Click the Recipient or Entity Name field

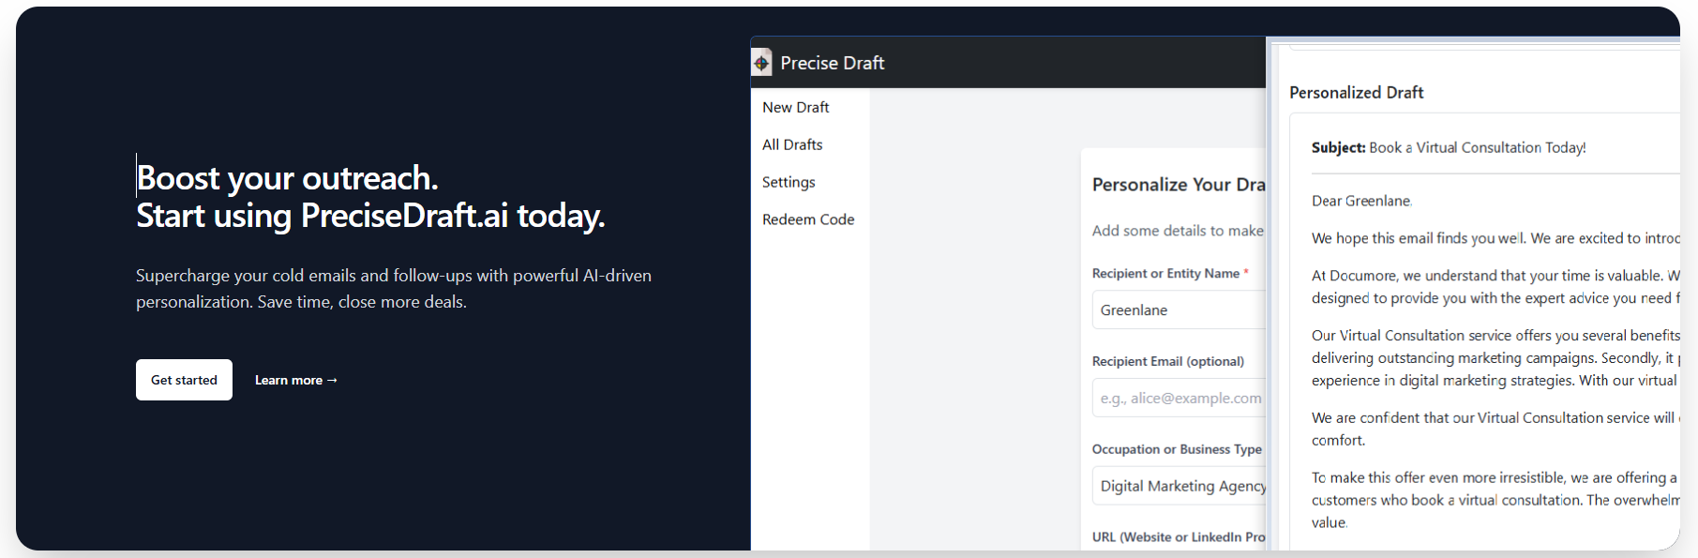[1180, 310]
